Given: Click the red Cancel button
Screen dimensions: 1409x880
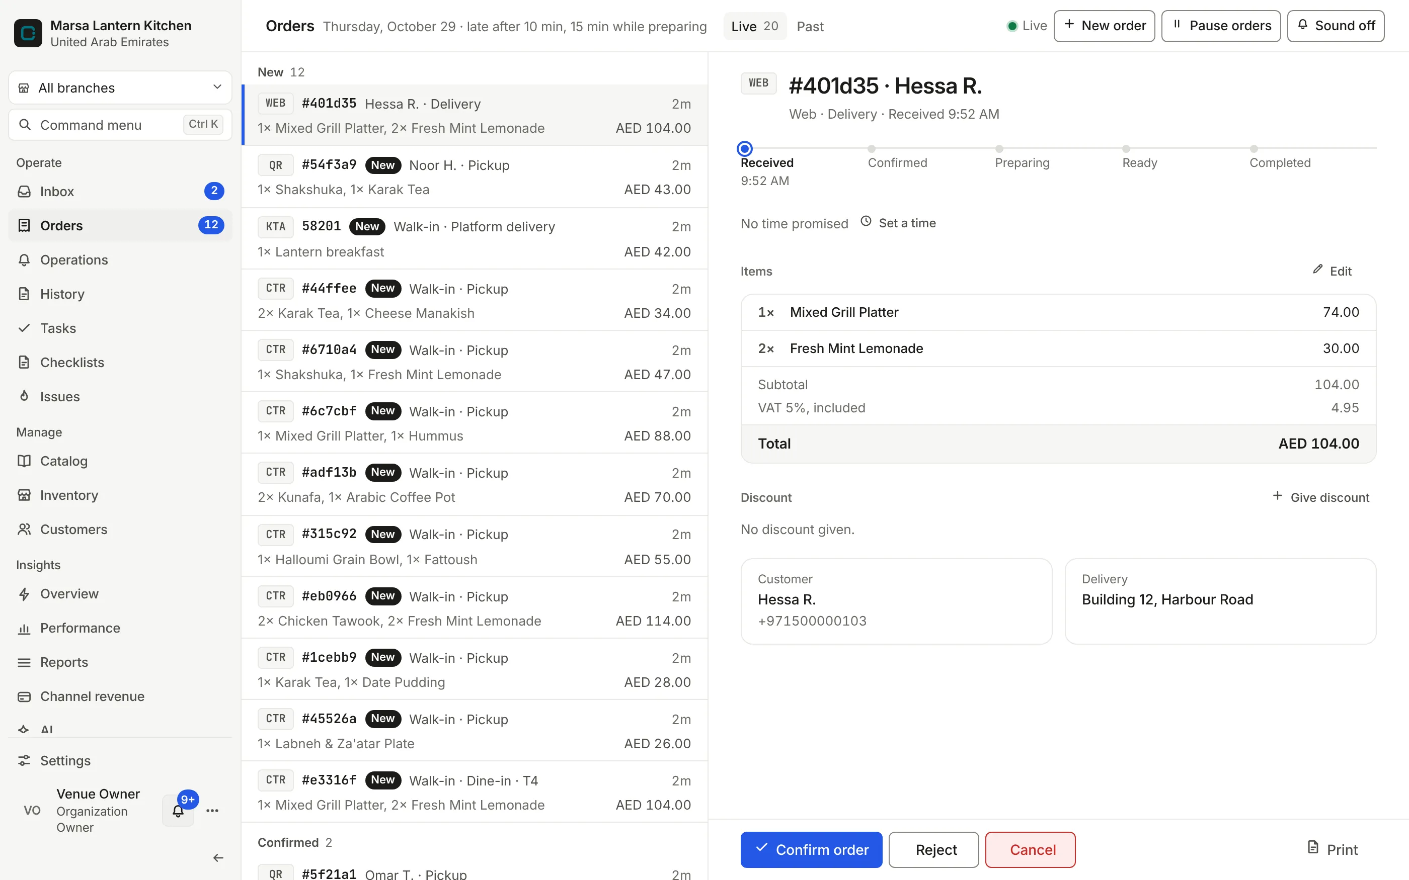Looking at the screenshot, I should coord(1030,850).
